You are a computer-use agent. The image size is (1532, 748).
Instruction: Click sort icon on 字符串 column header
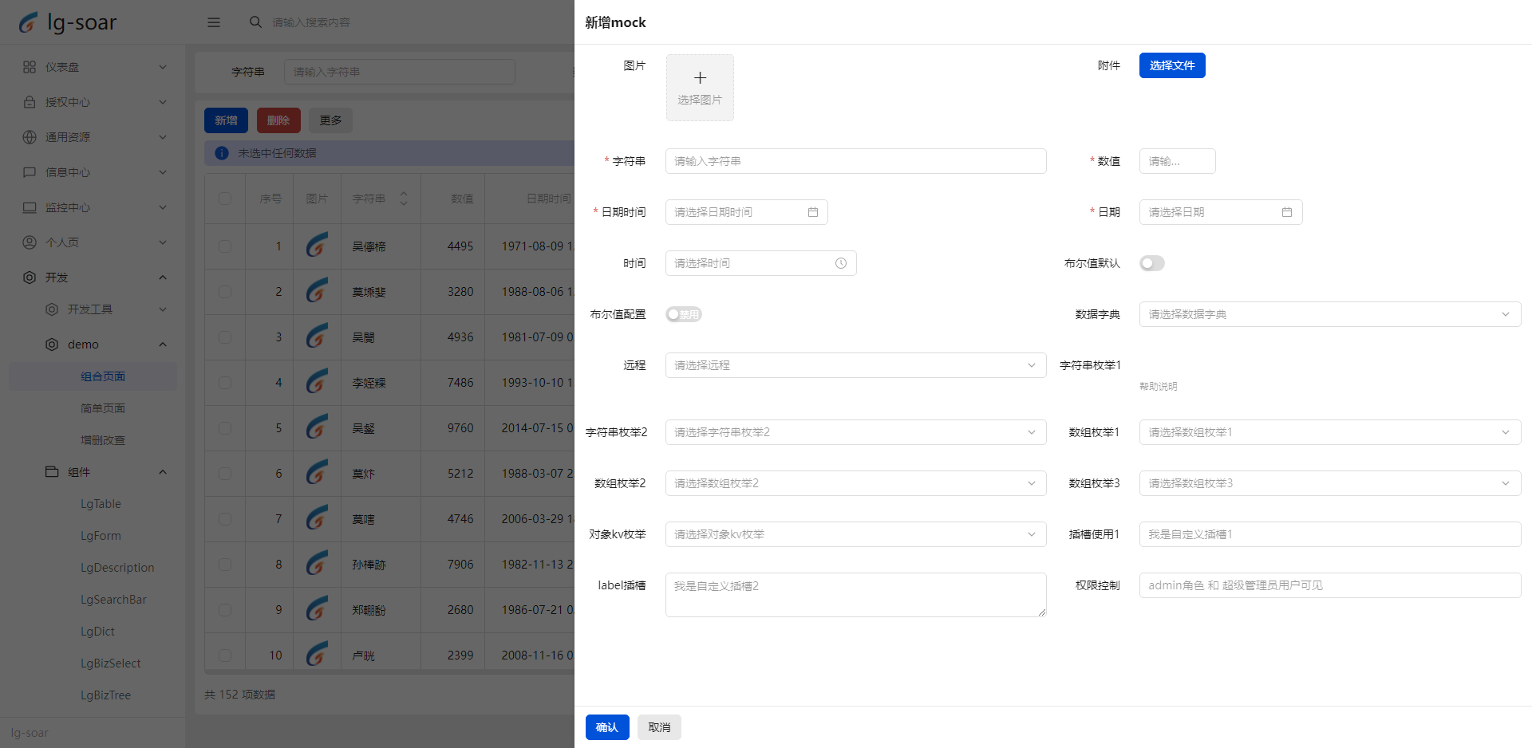click(x=404, y=199)
